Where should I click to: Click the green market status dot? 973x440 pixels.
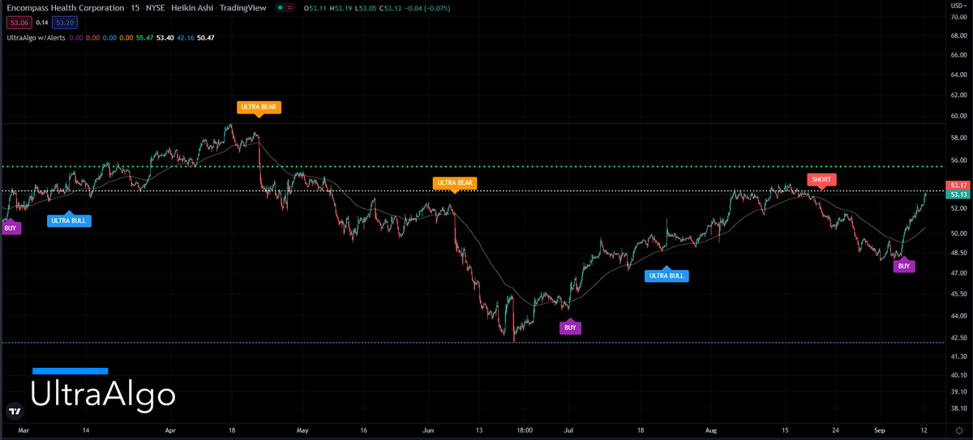[x=280, y=8]
